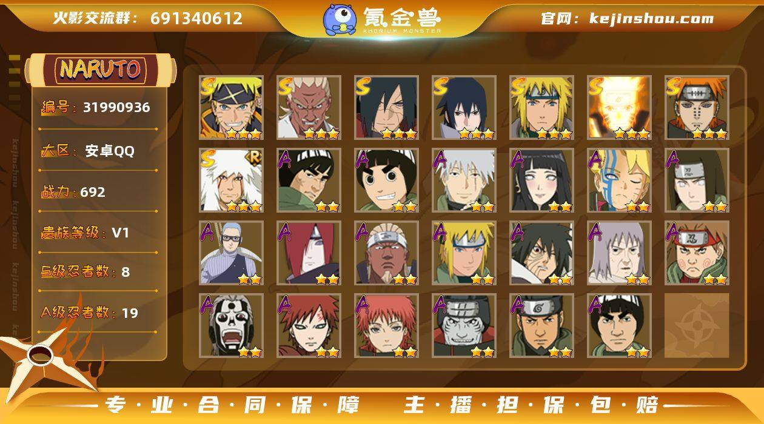Click the 火影交流群 number 691340612
Screen dimensions: 764x424
196,19
